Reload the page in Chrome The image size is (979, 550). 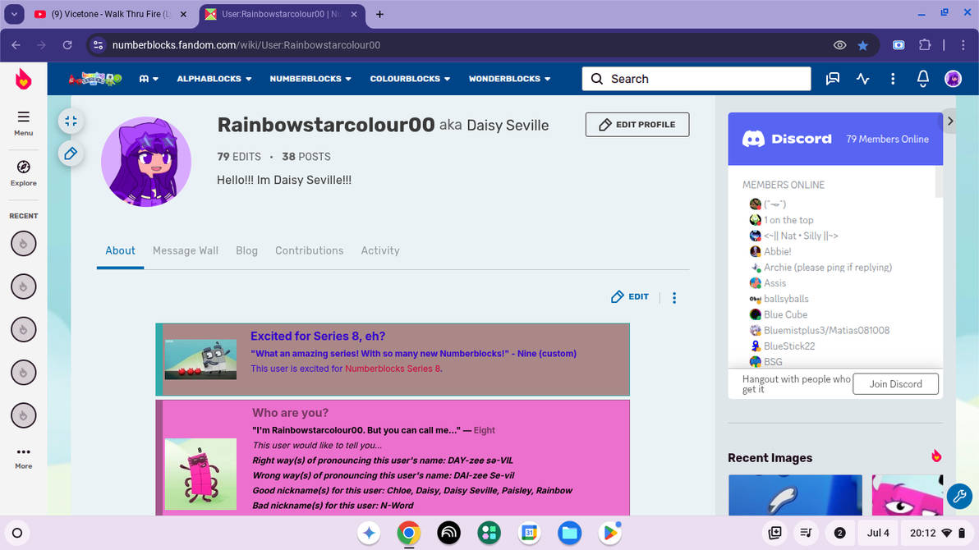67,45
